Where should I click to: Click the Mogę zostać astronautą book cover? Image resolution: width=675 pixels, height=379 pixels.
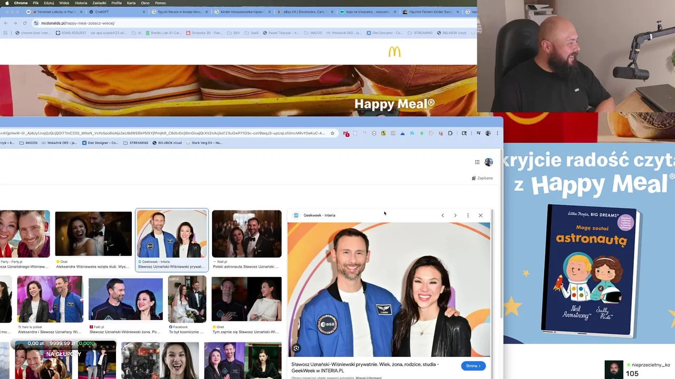[x=592, y=270]
